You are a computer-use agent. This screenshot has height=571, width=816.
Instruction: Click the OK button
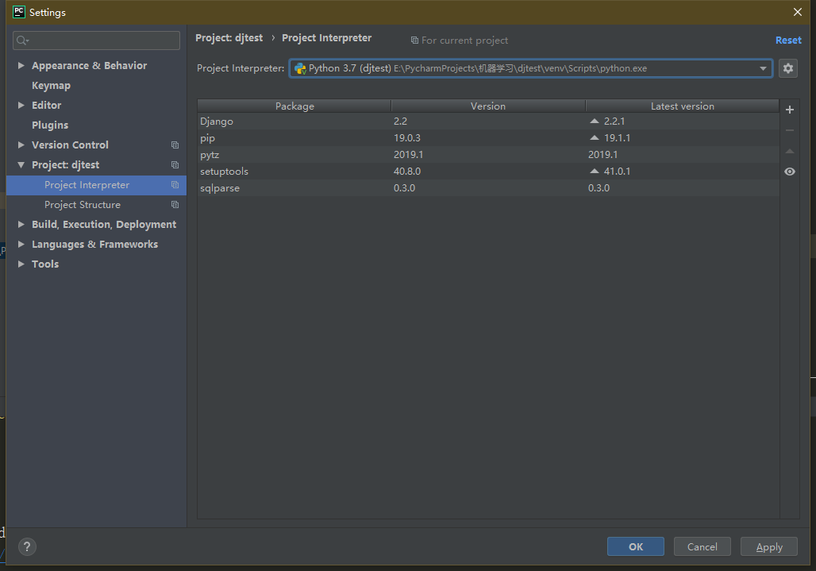coord(636,546)
